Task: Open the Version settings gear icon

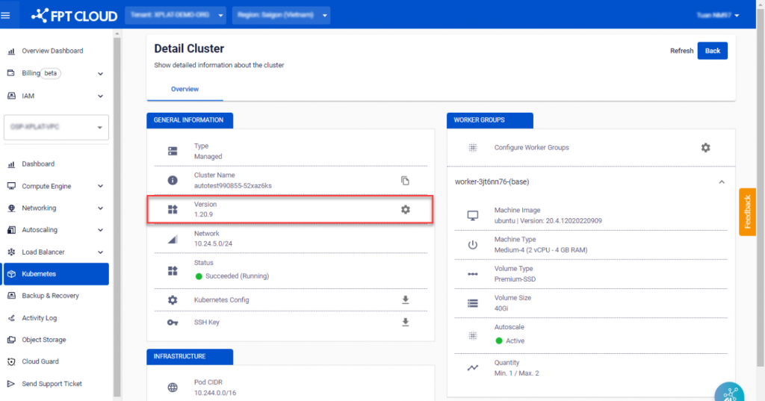Action: (x=405, y=210)
